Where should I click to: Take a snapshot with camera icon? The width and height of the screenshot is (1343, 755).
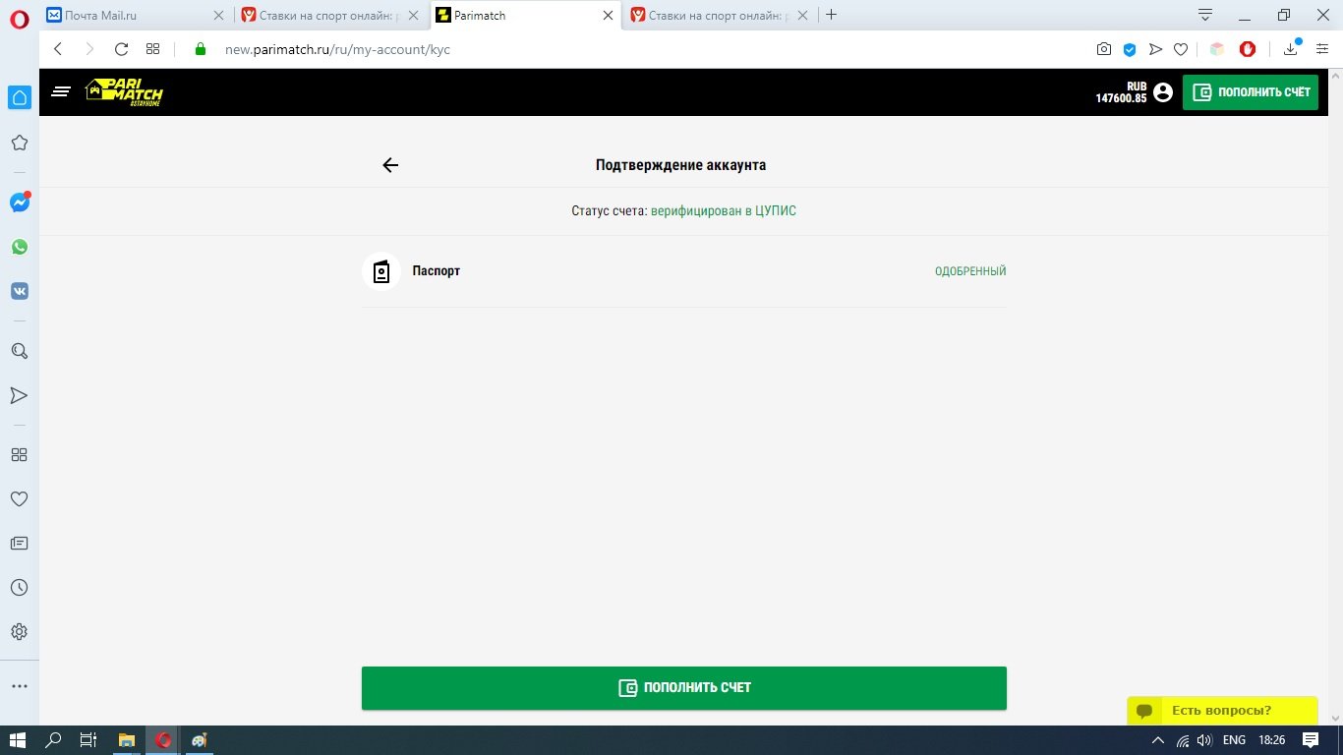1104,49
